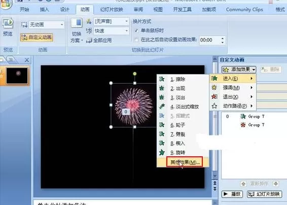
Task: Open the 动作路径(P) submenu
Action: pyautogui.click(x=233, y=106)
